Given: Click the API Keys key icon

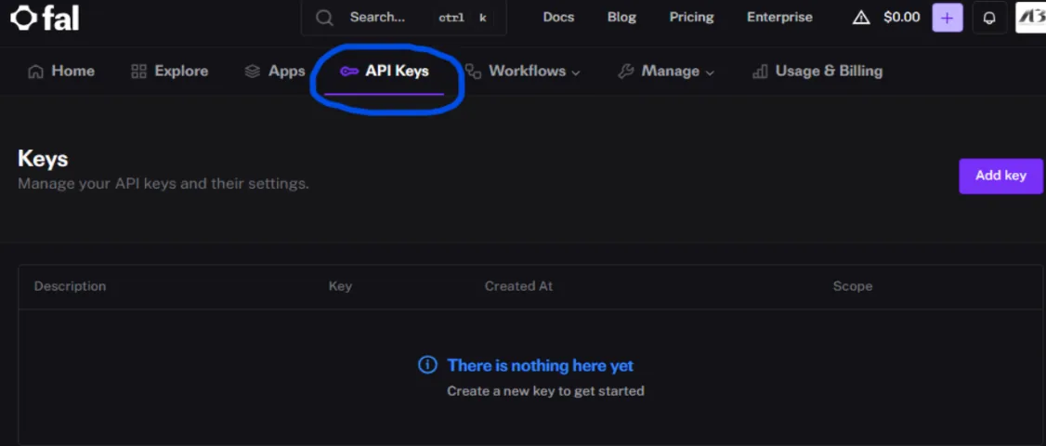Looking at the screenshot, I should (349, 72).
